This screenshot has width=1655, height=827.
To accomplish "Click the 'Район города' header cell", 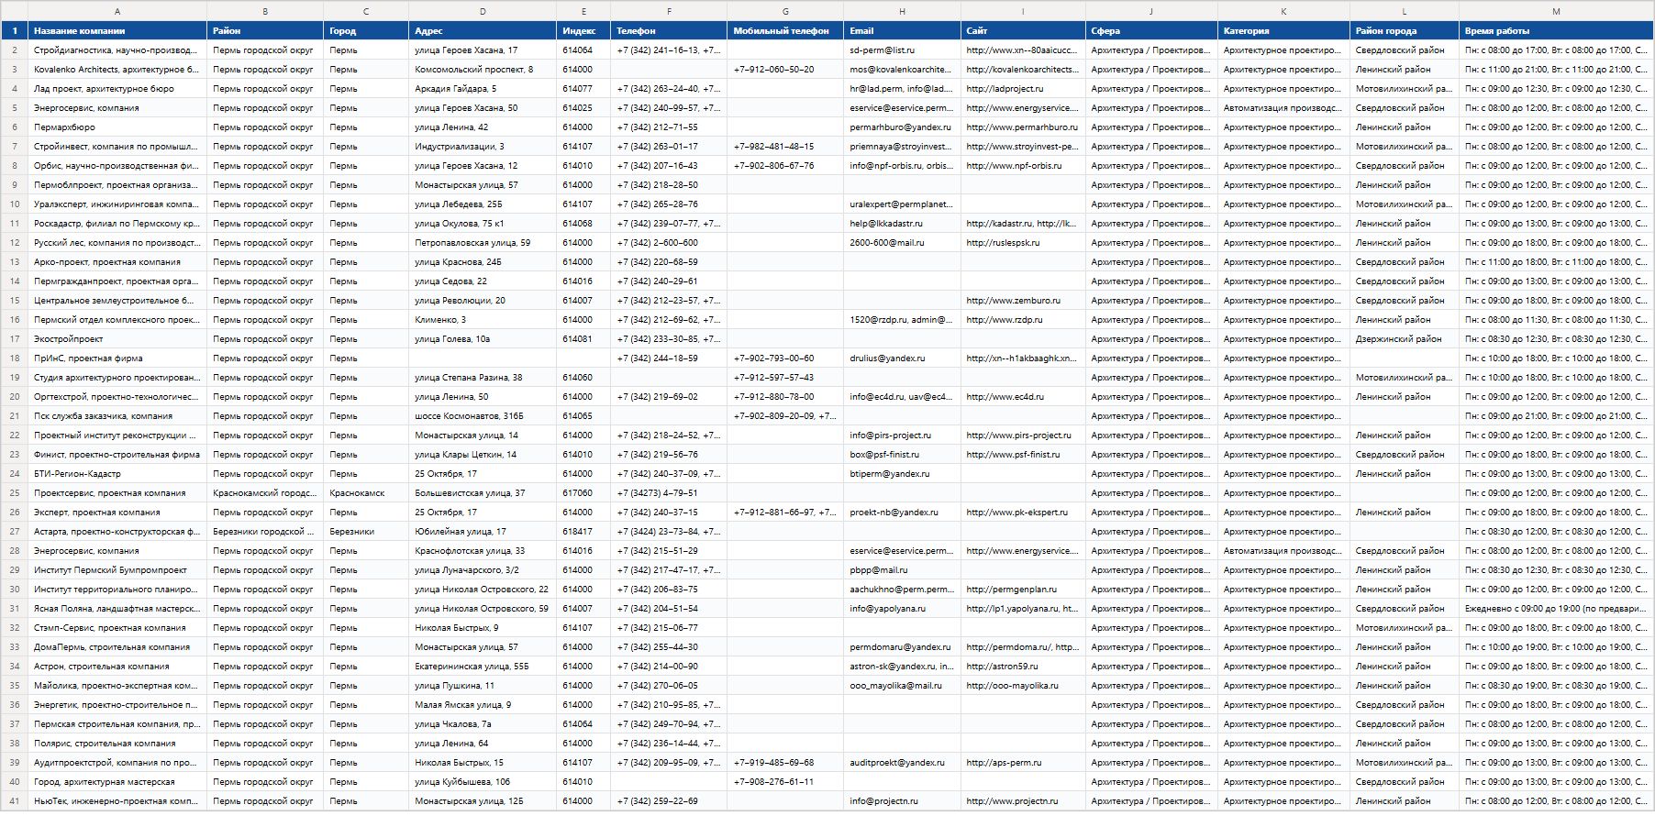I will click(x=1405, y=30).
